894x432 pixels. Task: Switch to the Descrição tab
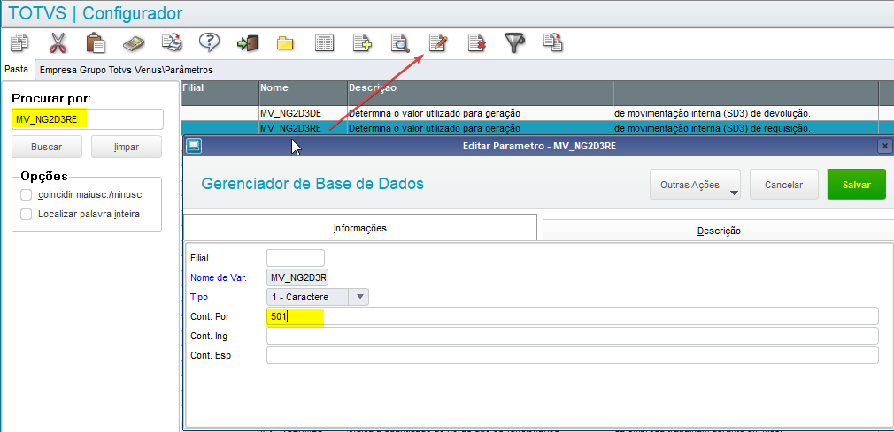[x=718, y=231]
